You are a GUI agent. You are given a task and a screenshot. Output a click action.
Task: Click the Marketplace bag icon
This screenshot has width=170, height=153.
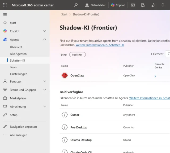coord(5,98)
